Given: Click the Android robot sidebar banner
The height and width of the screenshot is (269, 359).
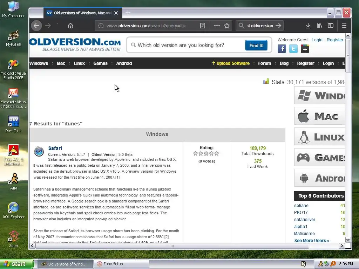Looking at the screenshot, I should click(x=320, y=178).
